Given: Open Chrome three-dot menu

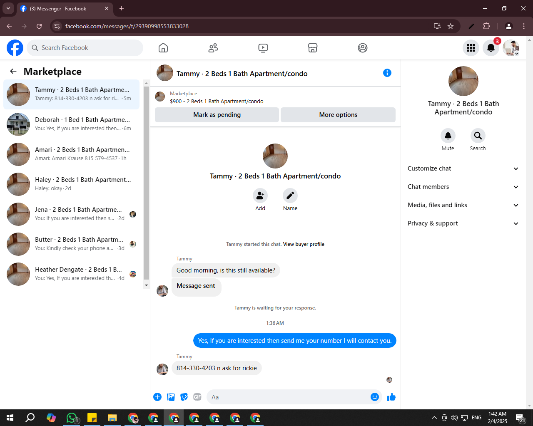Looking at the screenshot, I should (x=524, y=26).
